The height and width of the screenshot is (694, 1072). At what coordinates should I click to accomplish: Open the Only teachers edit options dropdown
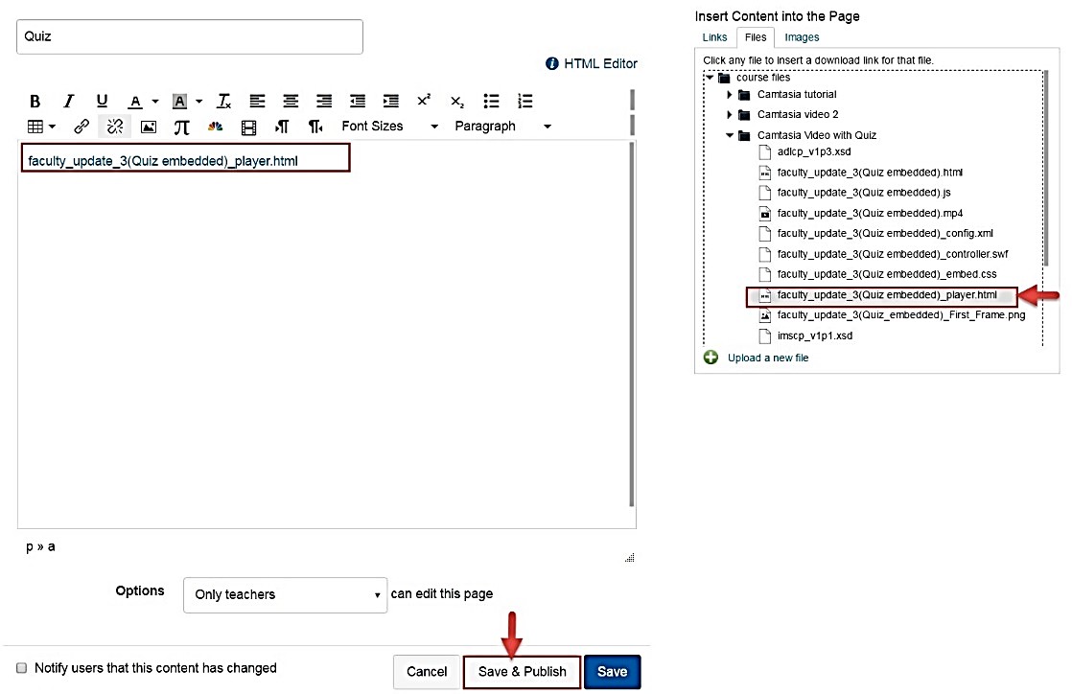285,595
